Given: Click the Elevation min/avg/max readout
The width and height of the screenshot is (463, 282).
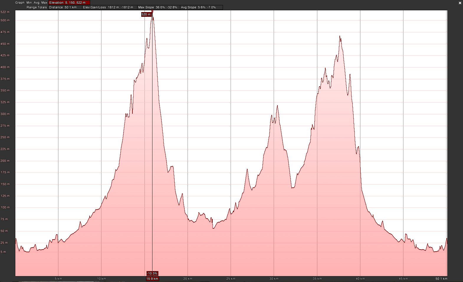Looking at the screenshot, I should [x=69, y=3].
